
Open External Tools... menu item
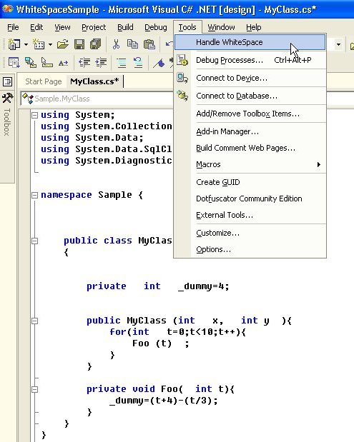pos(250,215)
